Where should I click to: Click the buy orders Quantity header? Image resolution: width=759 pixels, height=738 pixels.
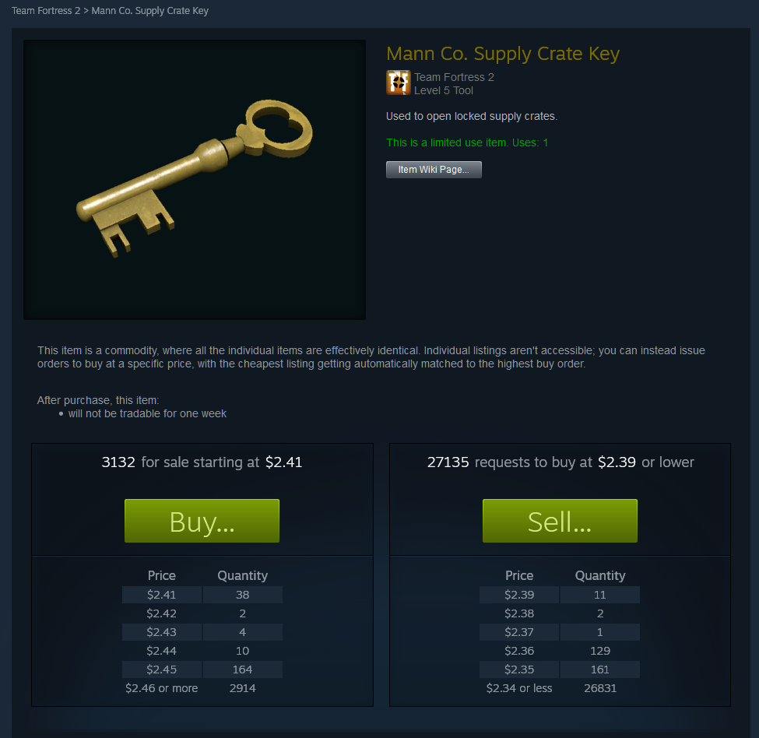600,576
